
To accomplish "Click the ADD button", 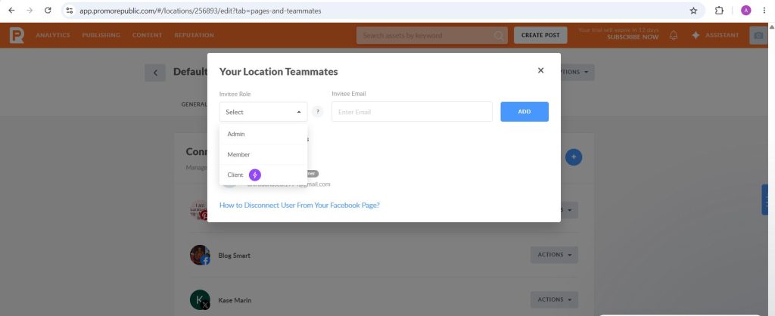I will tap(524, 112).
